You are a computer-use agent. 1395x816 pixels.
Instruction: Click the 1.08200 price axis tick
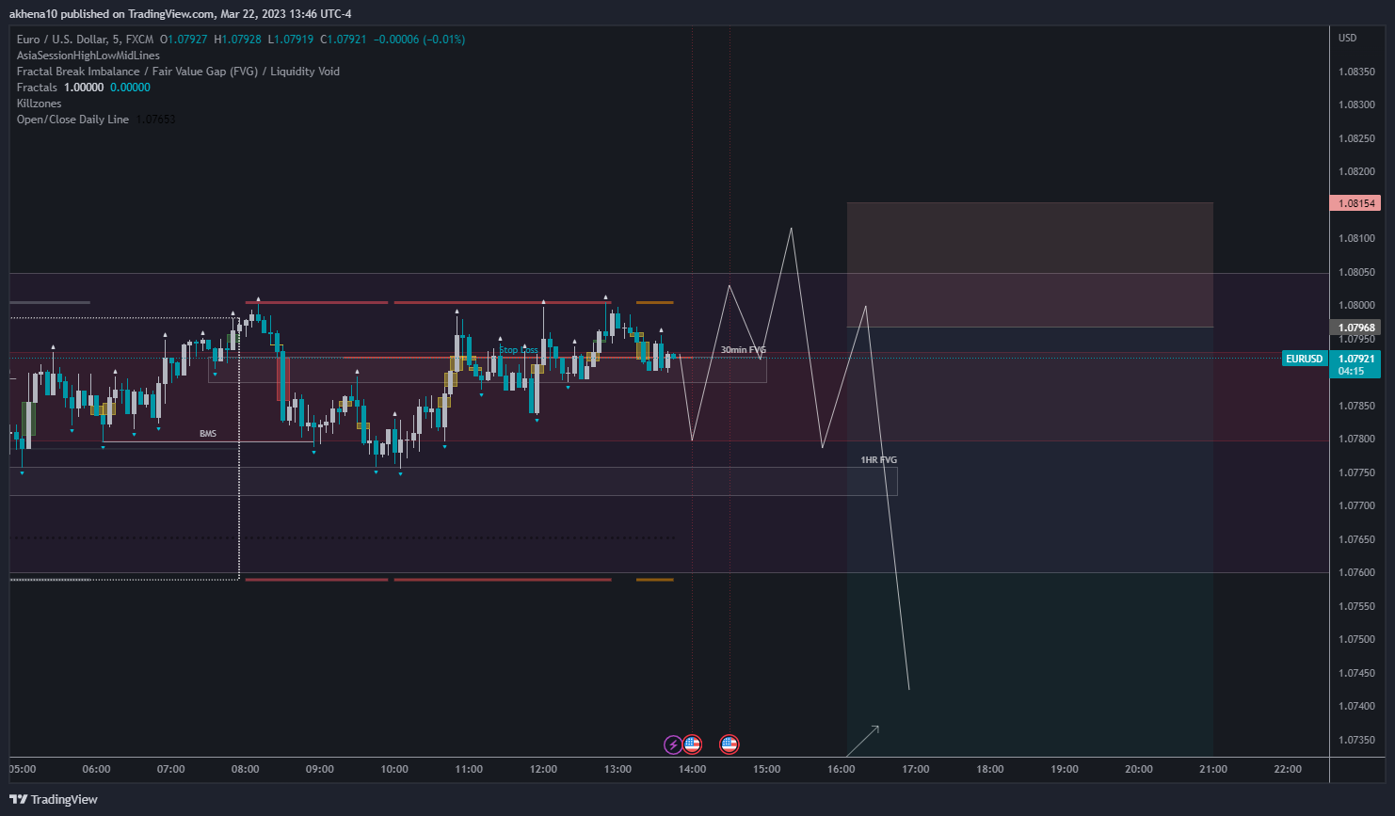[1356, 171]
